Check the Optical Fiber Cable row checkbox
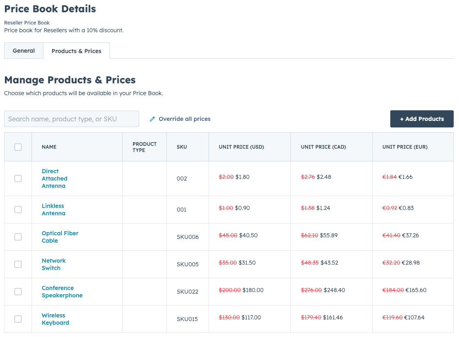 click(18, 237)
